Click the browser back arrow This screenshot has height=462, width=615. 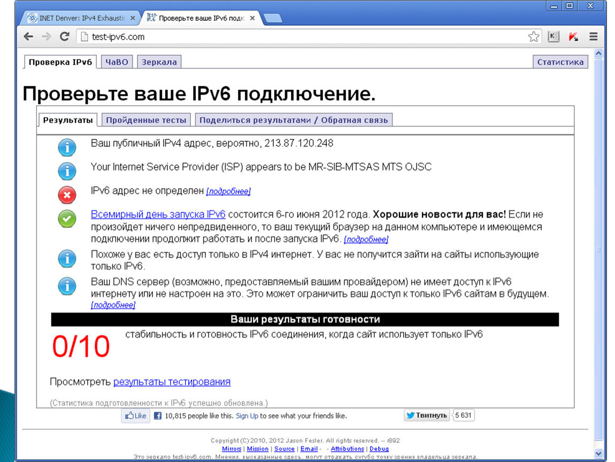click(x=28, y=37)
